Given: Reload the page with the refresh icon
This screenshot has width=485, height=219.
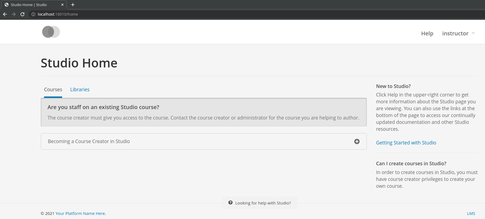Looking at the screenshot, I should click(x=22, y=14).
